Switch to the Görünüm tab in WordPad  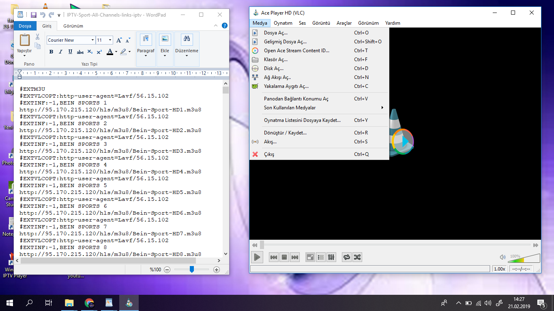tap(73, 26)
